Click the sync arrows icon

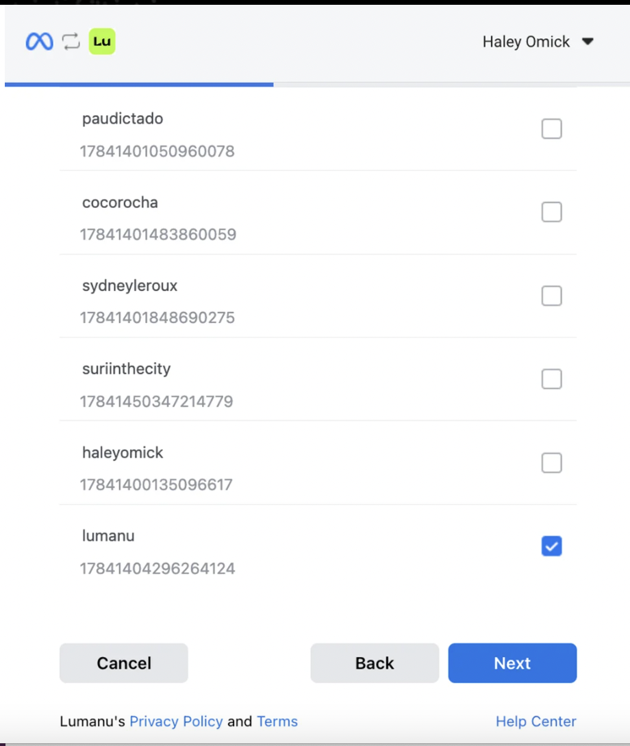point(71,42)
